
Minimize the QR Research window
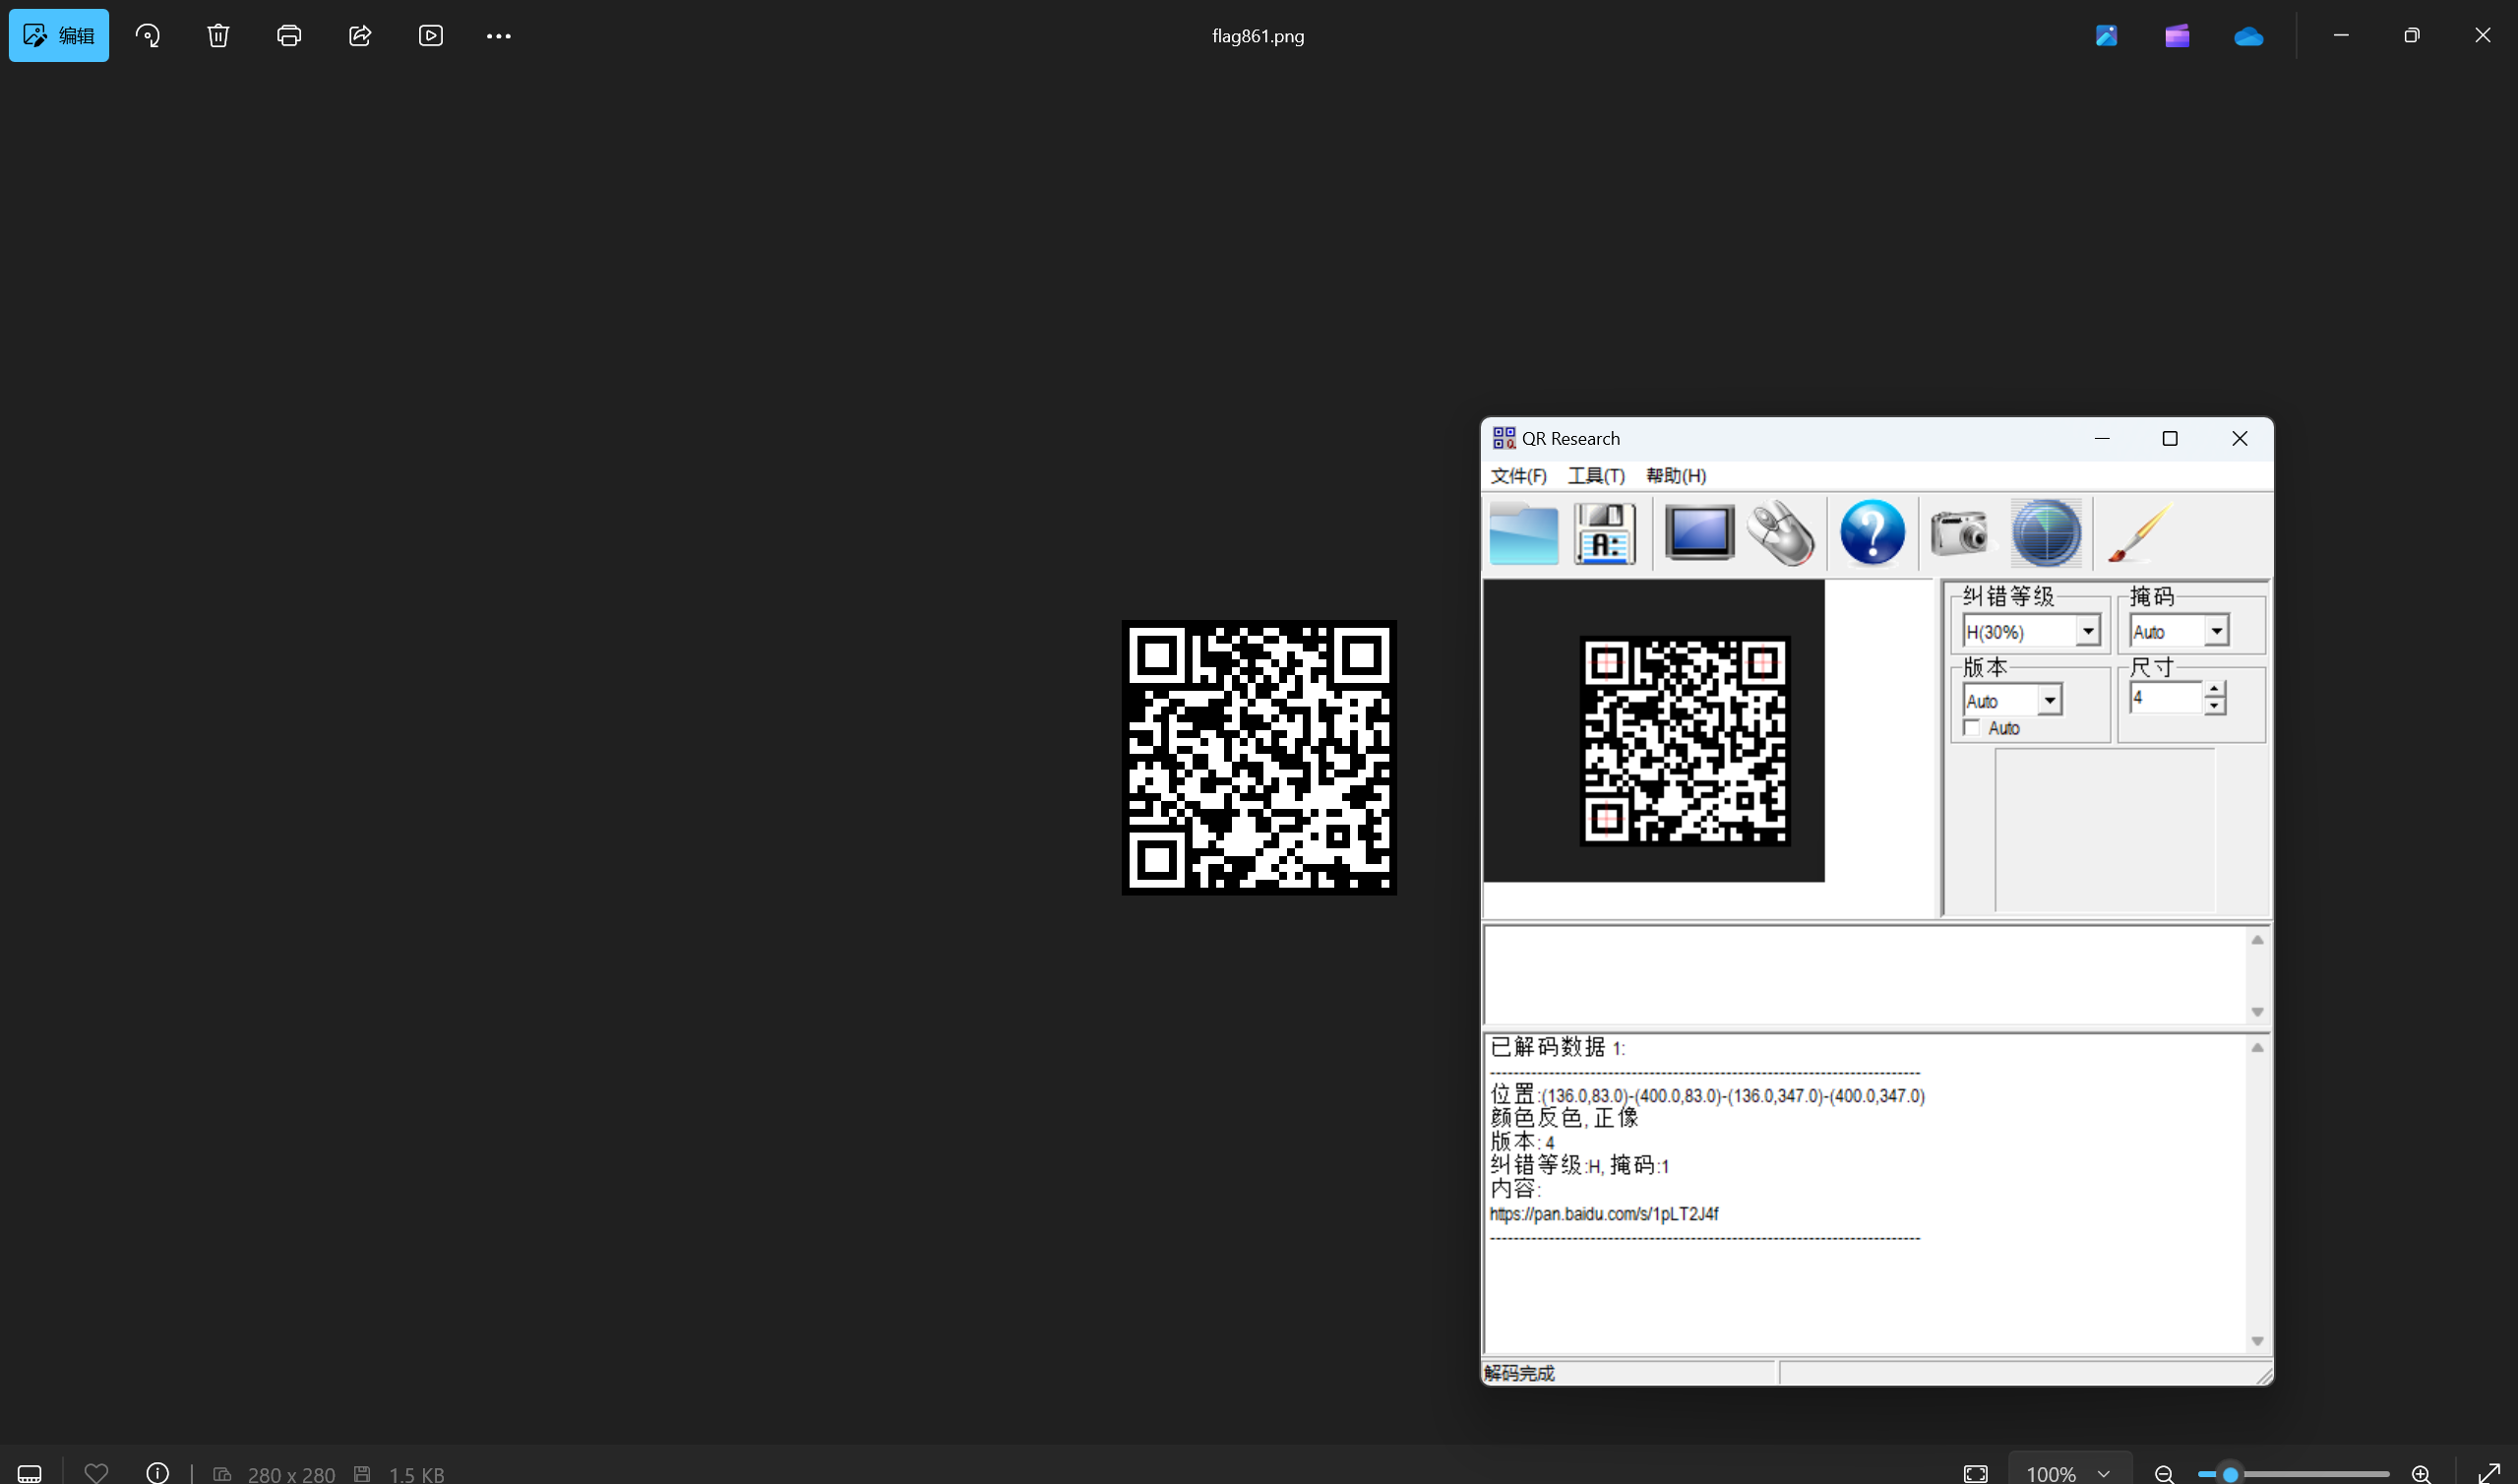coord(2102,438)
